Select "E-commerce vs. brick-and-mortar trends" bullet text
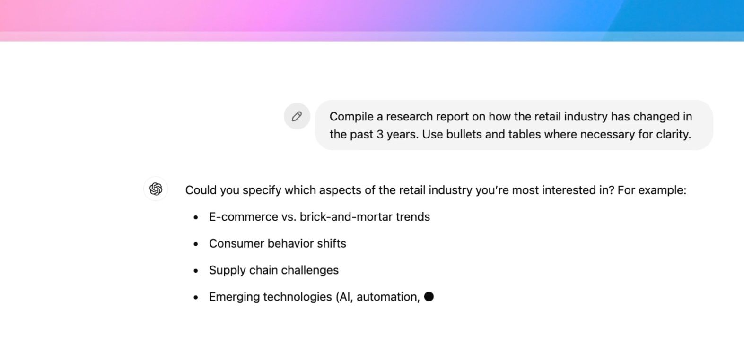The width and height of the screenshot is (744, 361). [319, 217]
